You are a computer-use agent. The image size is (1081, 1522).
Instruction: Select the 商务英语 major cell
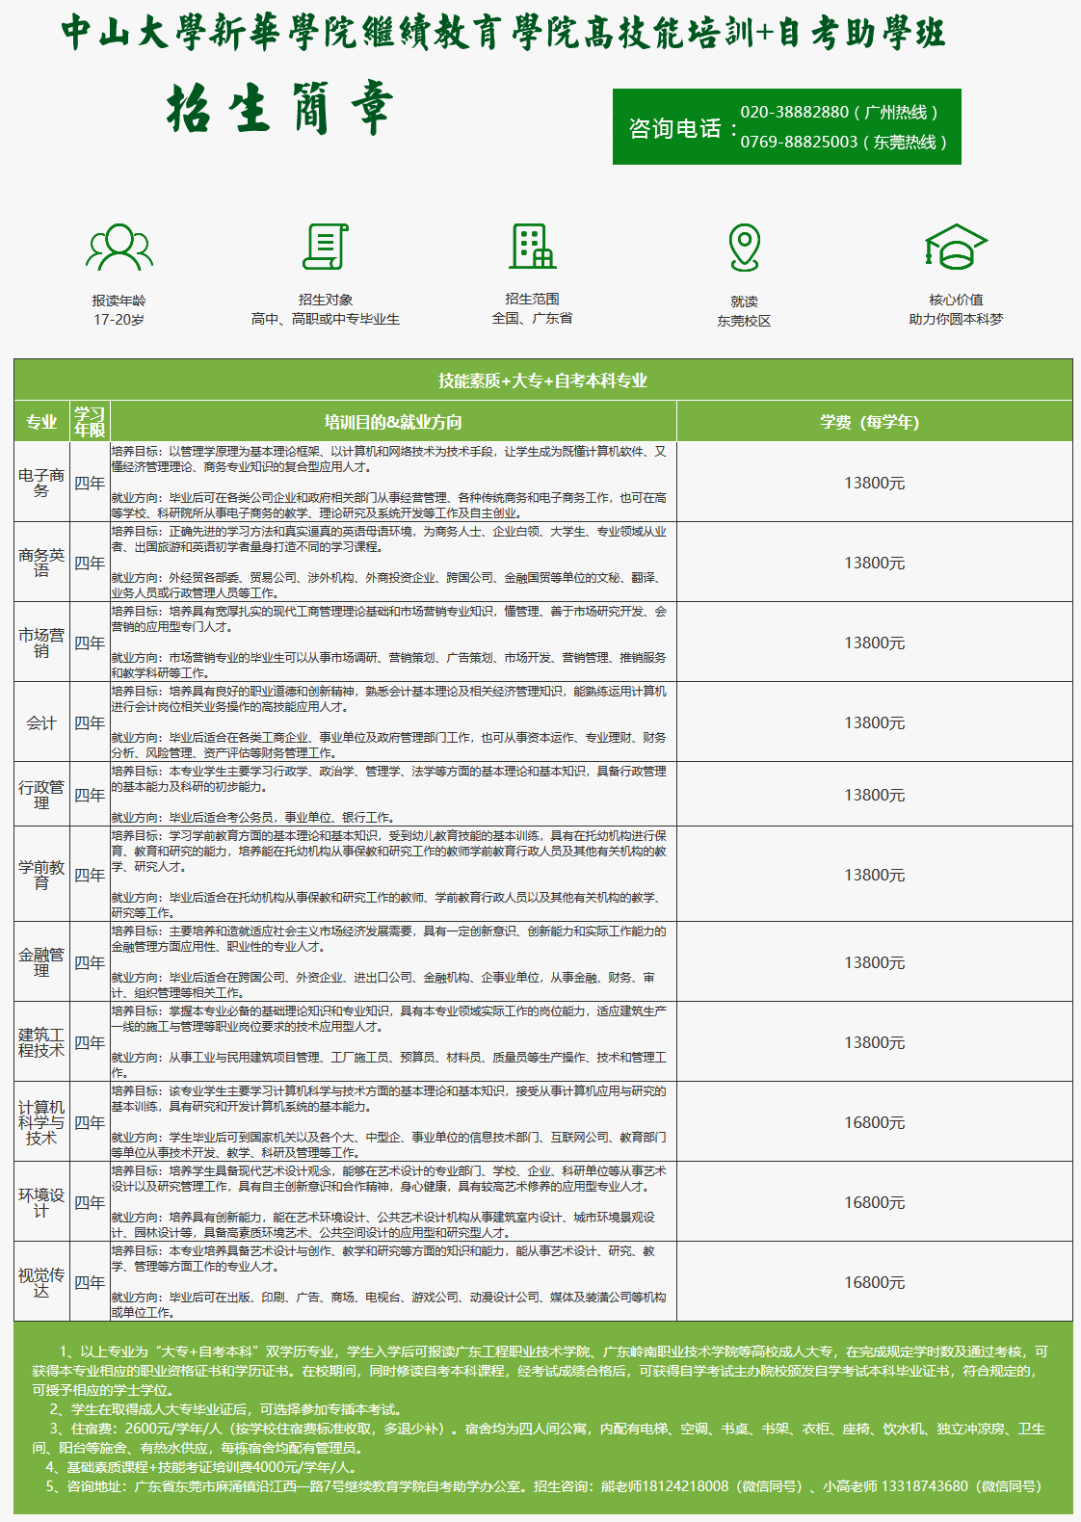tap(41, 563)
